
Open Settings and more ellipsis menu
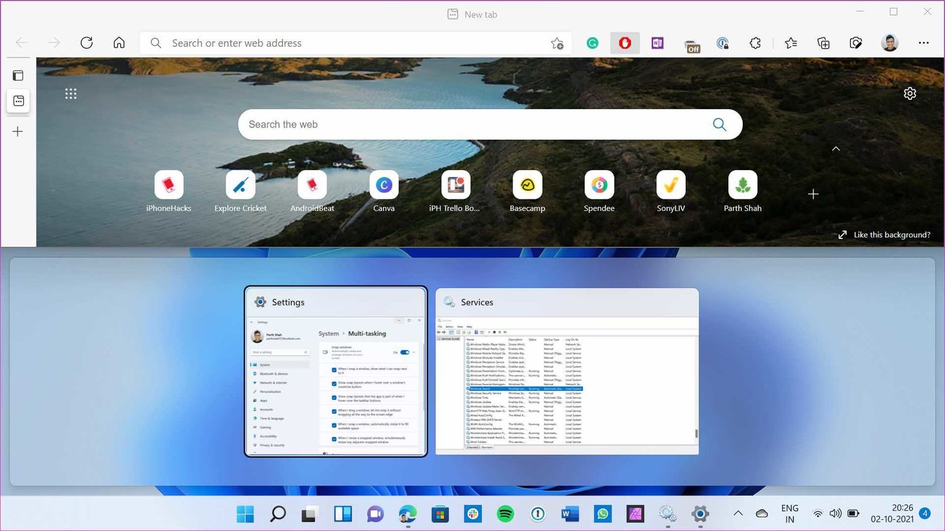point(923,43)
